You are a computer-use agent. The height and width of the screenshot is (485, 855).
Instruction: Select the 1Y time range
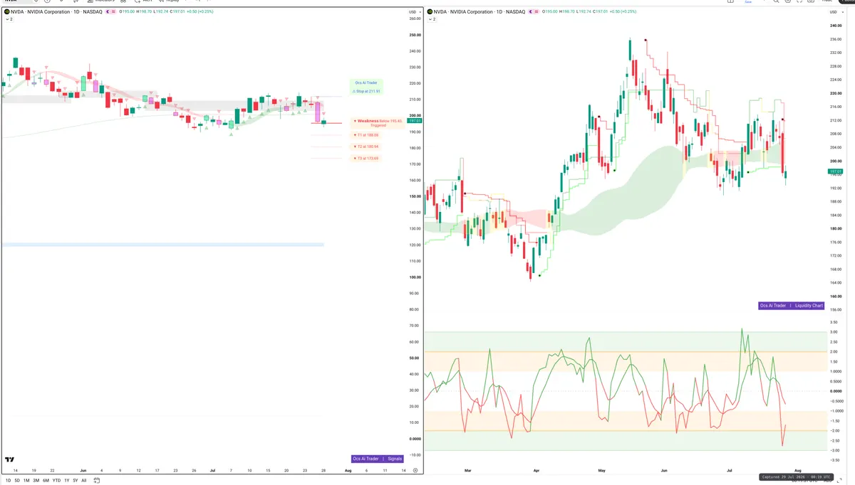point(67,481)
